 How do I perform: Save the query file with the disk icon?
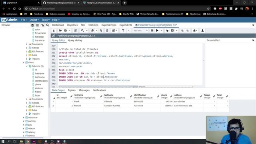point(66,30)
